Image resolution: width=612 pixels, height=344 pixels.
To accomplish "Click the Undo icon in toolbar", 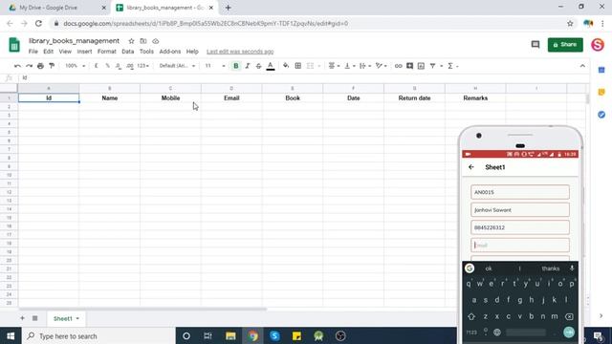I will coord(17,66).
